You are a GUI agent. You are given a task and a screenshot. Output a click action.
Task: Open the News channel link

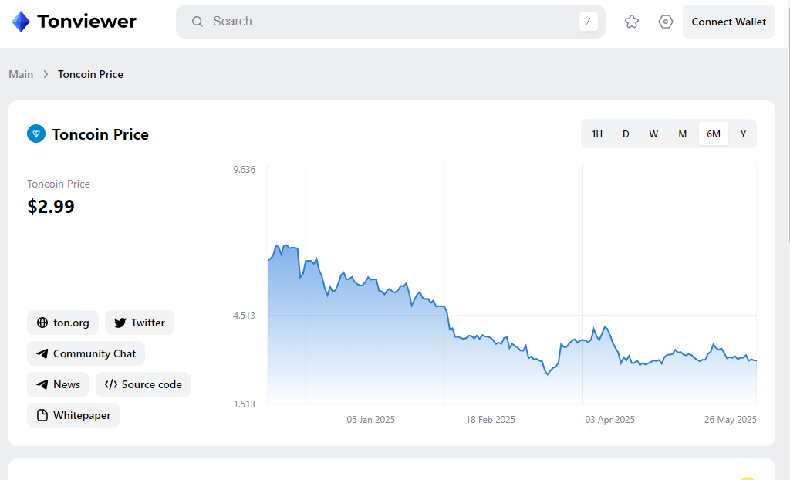[59, 384]
